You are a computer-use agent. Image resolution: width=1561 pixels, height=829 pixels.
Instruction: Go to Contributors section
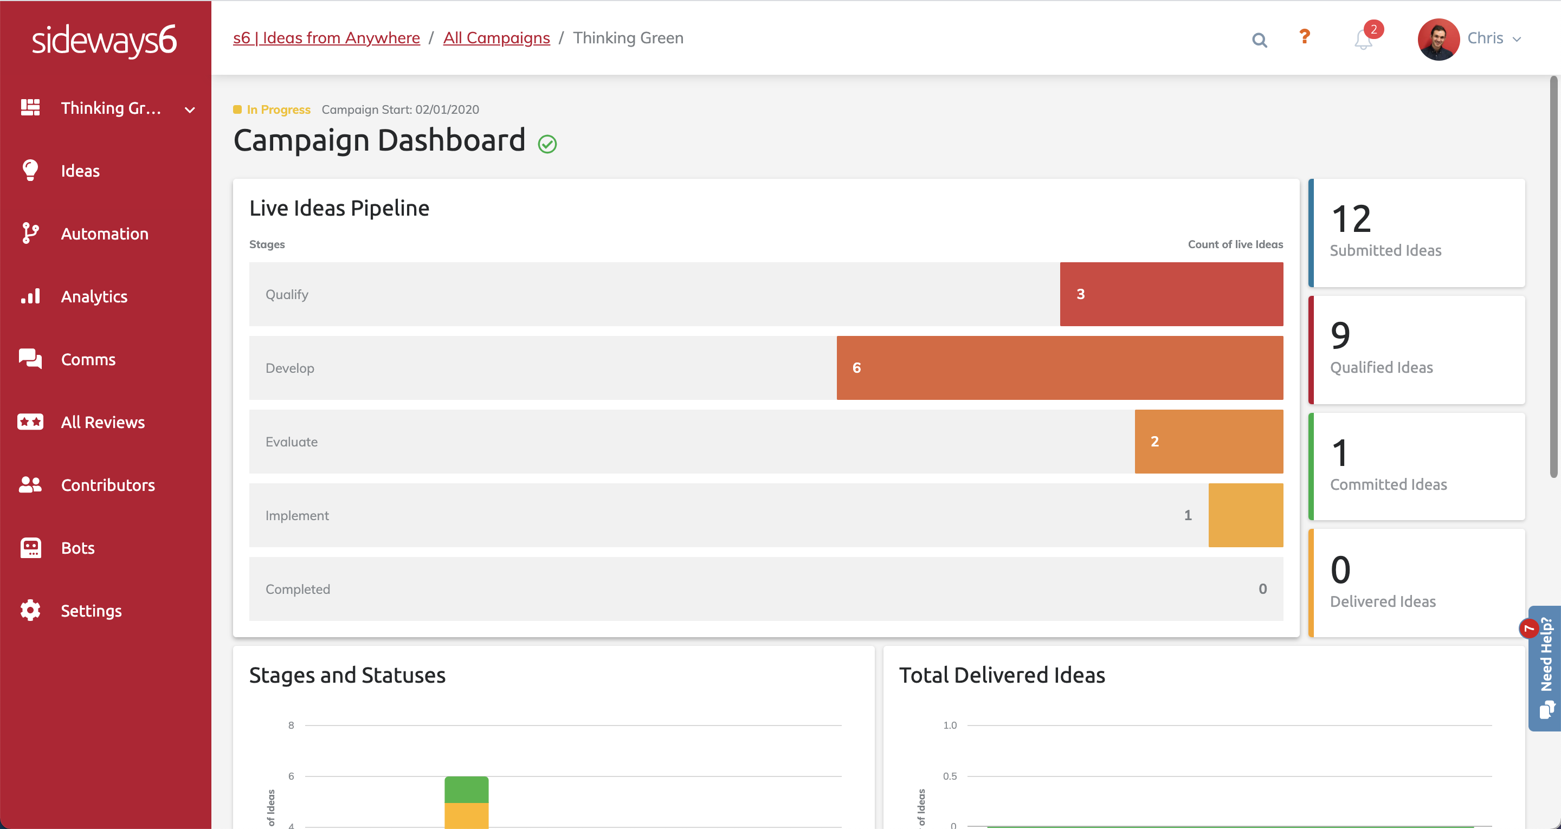[x=108, y=485]
